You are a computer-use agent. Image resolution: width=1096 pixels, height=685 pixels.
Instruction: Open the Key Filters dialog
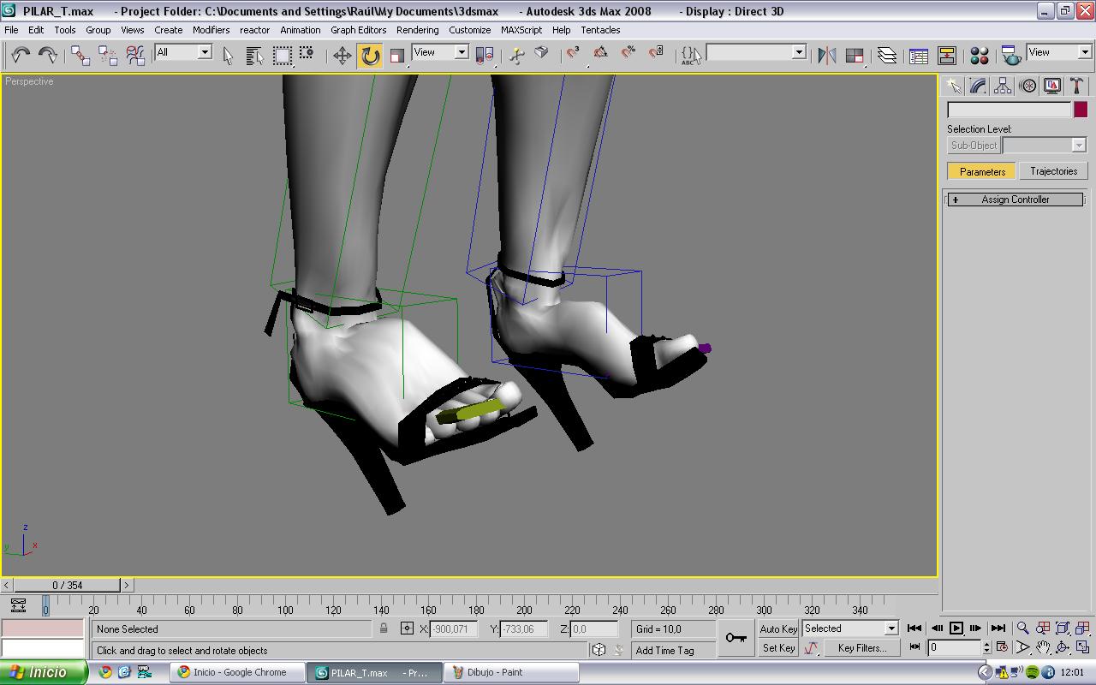(x=861, y=648)
